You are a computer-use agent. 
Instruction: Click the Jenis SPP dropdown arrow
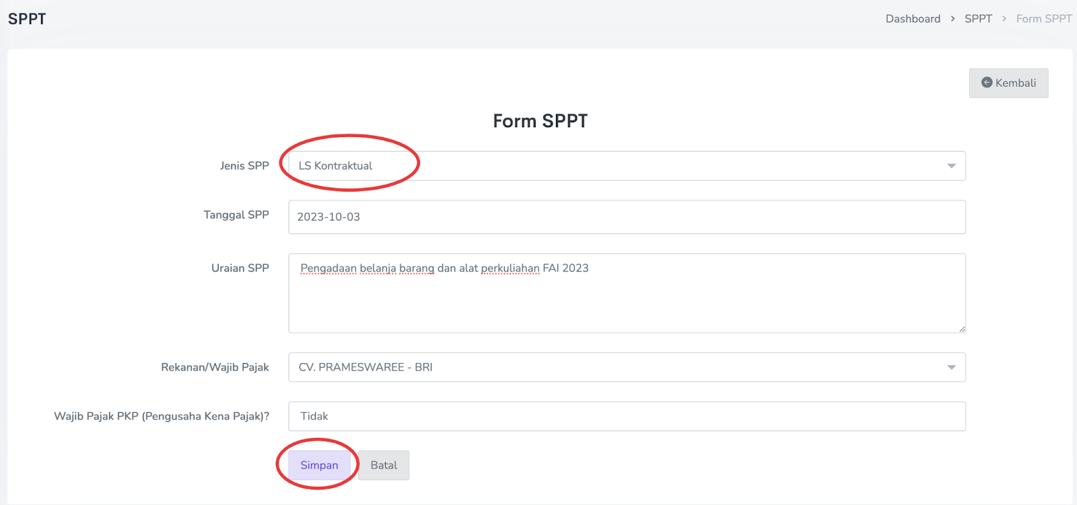click(x=951, y=166)
